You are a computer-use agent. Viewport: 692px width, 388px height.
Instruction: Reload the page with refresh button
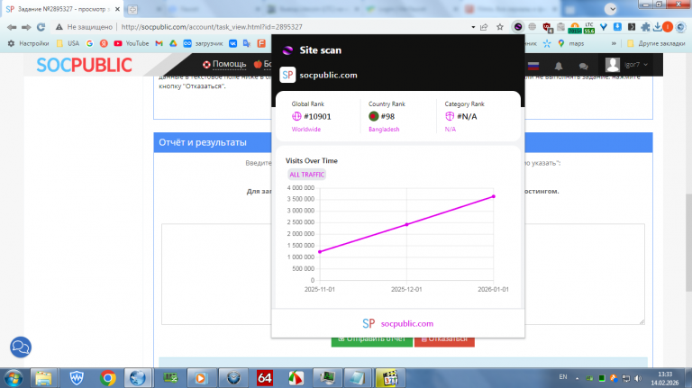pyautogui.click(x=41, y=27)
